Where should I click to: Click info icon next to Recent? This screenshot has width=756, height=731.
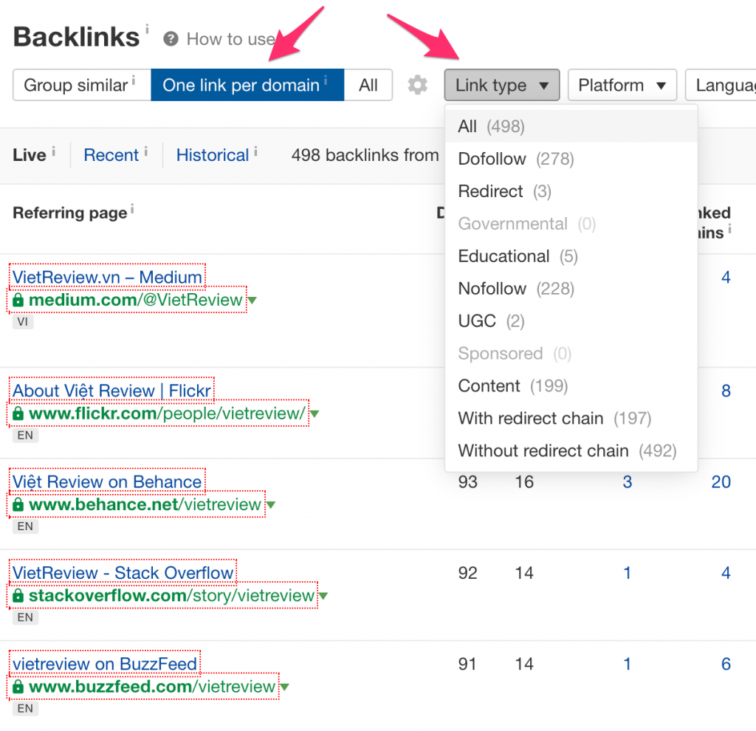145,151
